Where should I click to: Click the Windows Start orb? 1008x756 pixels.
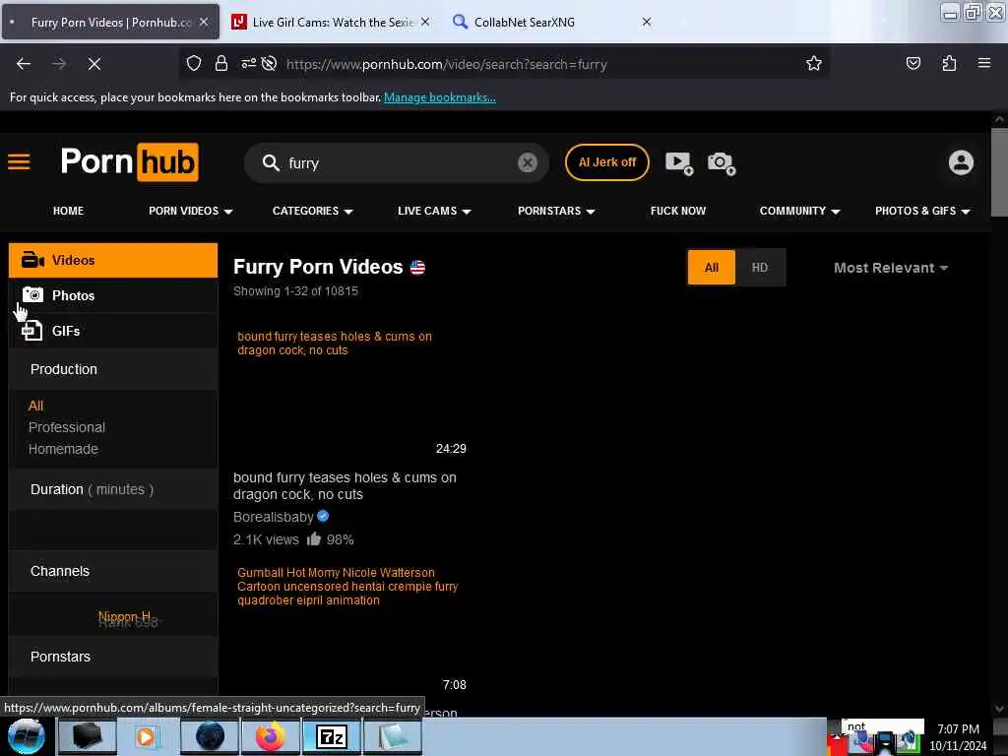[x=27, y=736]
